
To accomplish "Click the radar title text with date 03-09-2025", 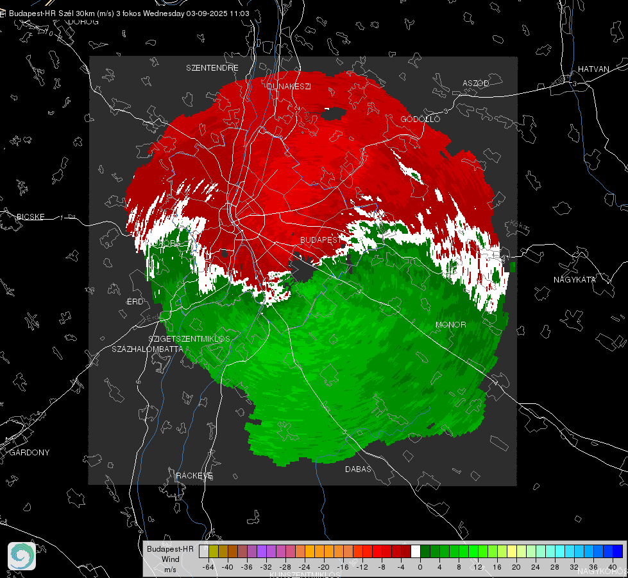I will point(129,13).
